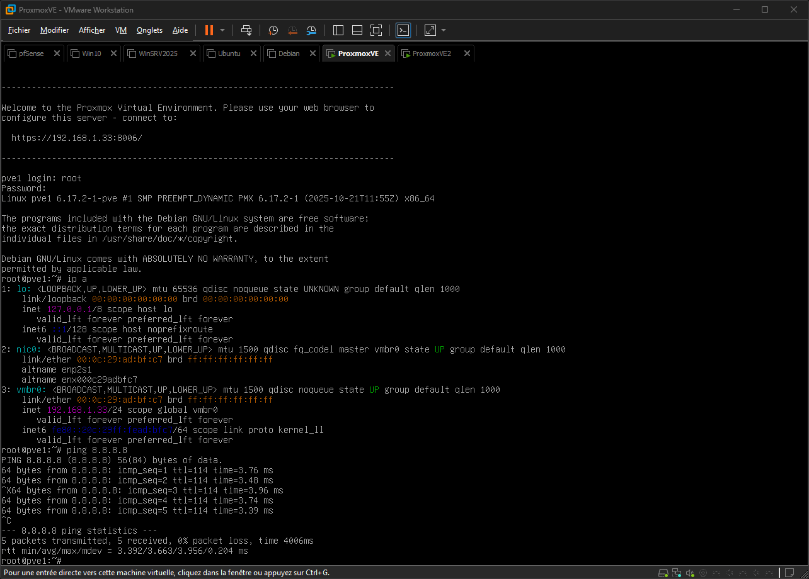Open the Onglets menu

pyautogui.click(x=149, y=30)
